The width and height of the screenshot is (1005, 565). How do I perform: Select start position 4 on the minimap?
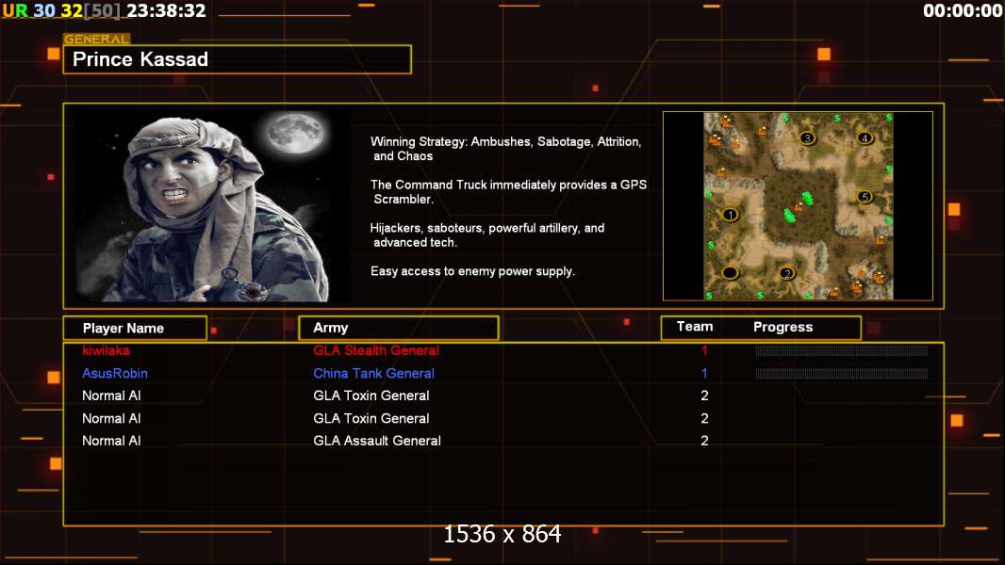[x=865, y=137]
